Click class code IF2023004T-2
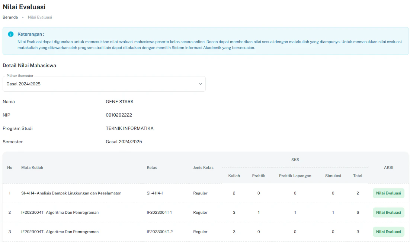This screenshot has height=242, width=410. (160, 232)
